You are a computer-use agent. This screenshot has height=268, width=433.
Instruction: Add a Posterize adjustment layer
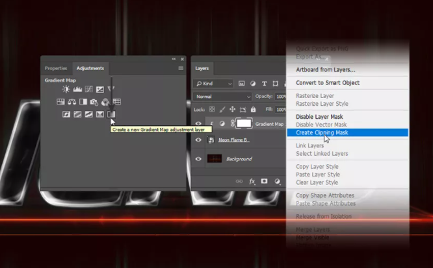tap(77, 114)
